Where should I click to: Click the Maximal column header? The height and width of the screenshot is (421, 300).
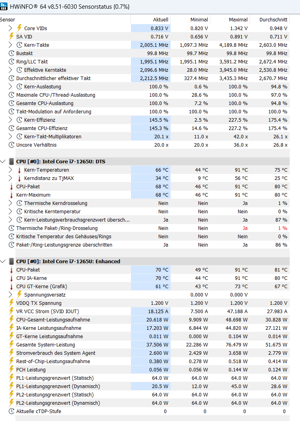coord(230,19)
